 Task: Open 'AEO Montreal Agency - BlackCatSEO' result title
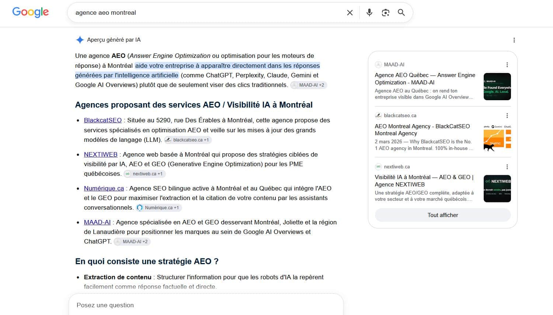422,130
